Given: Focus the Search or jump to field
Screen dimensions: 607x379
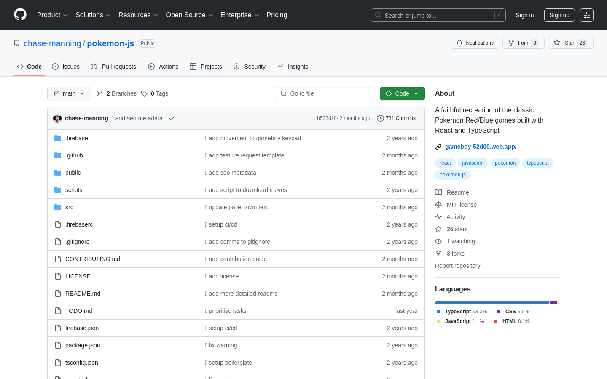Looking at the screenshot, I should tap(438, 15).
